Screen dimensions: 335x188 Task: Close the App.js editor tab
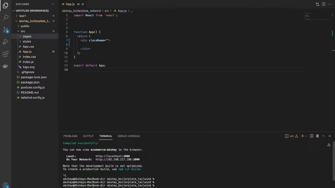click(83, 4)
